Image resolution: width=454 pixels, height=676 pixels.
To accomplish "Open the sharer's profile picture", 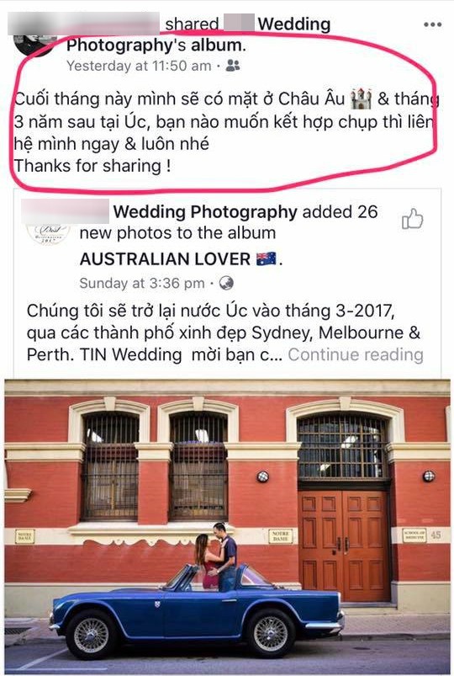I will (35, 45).
